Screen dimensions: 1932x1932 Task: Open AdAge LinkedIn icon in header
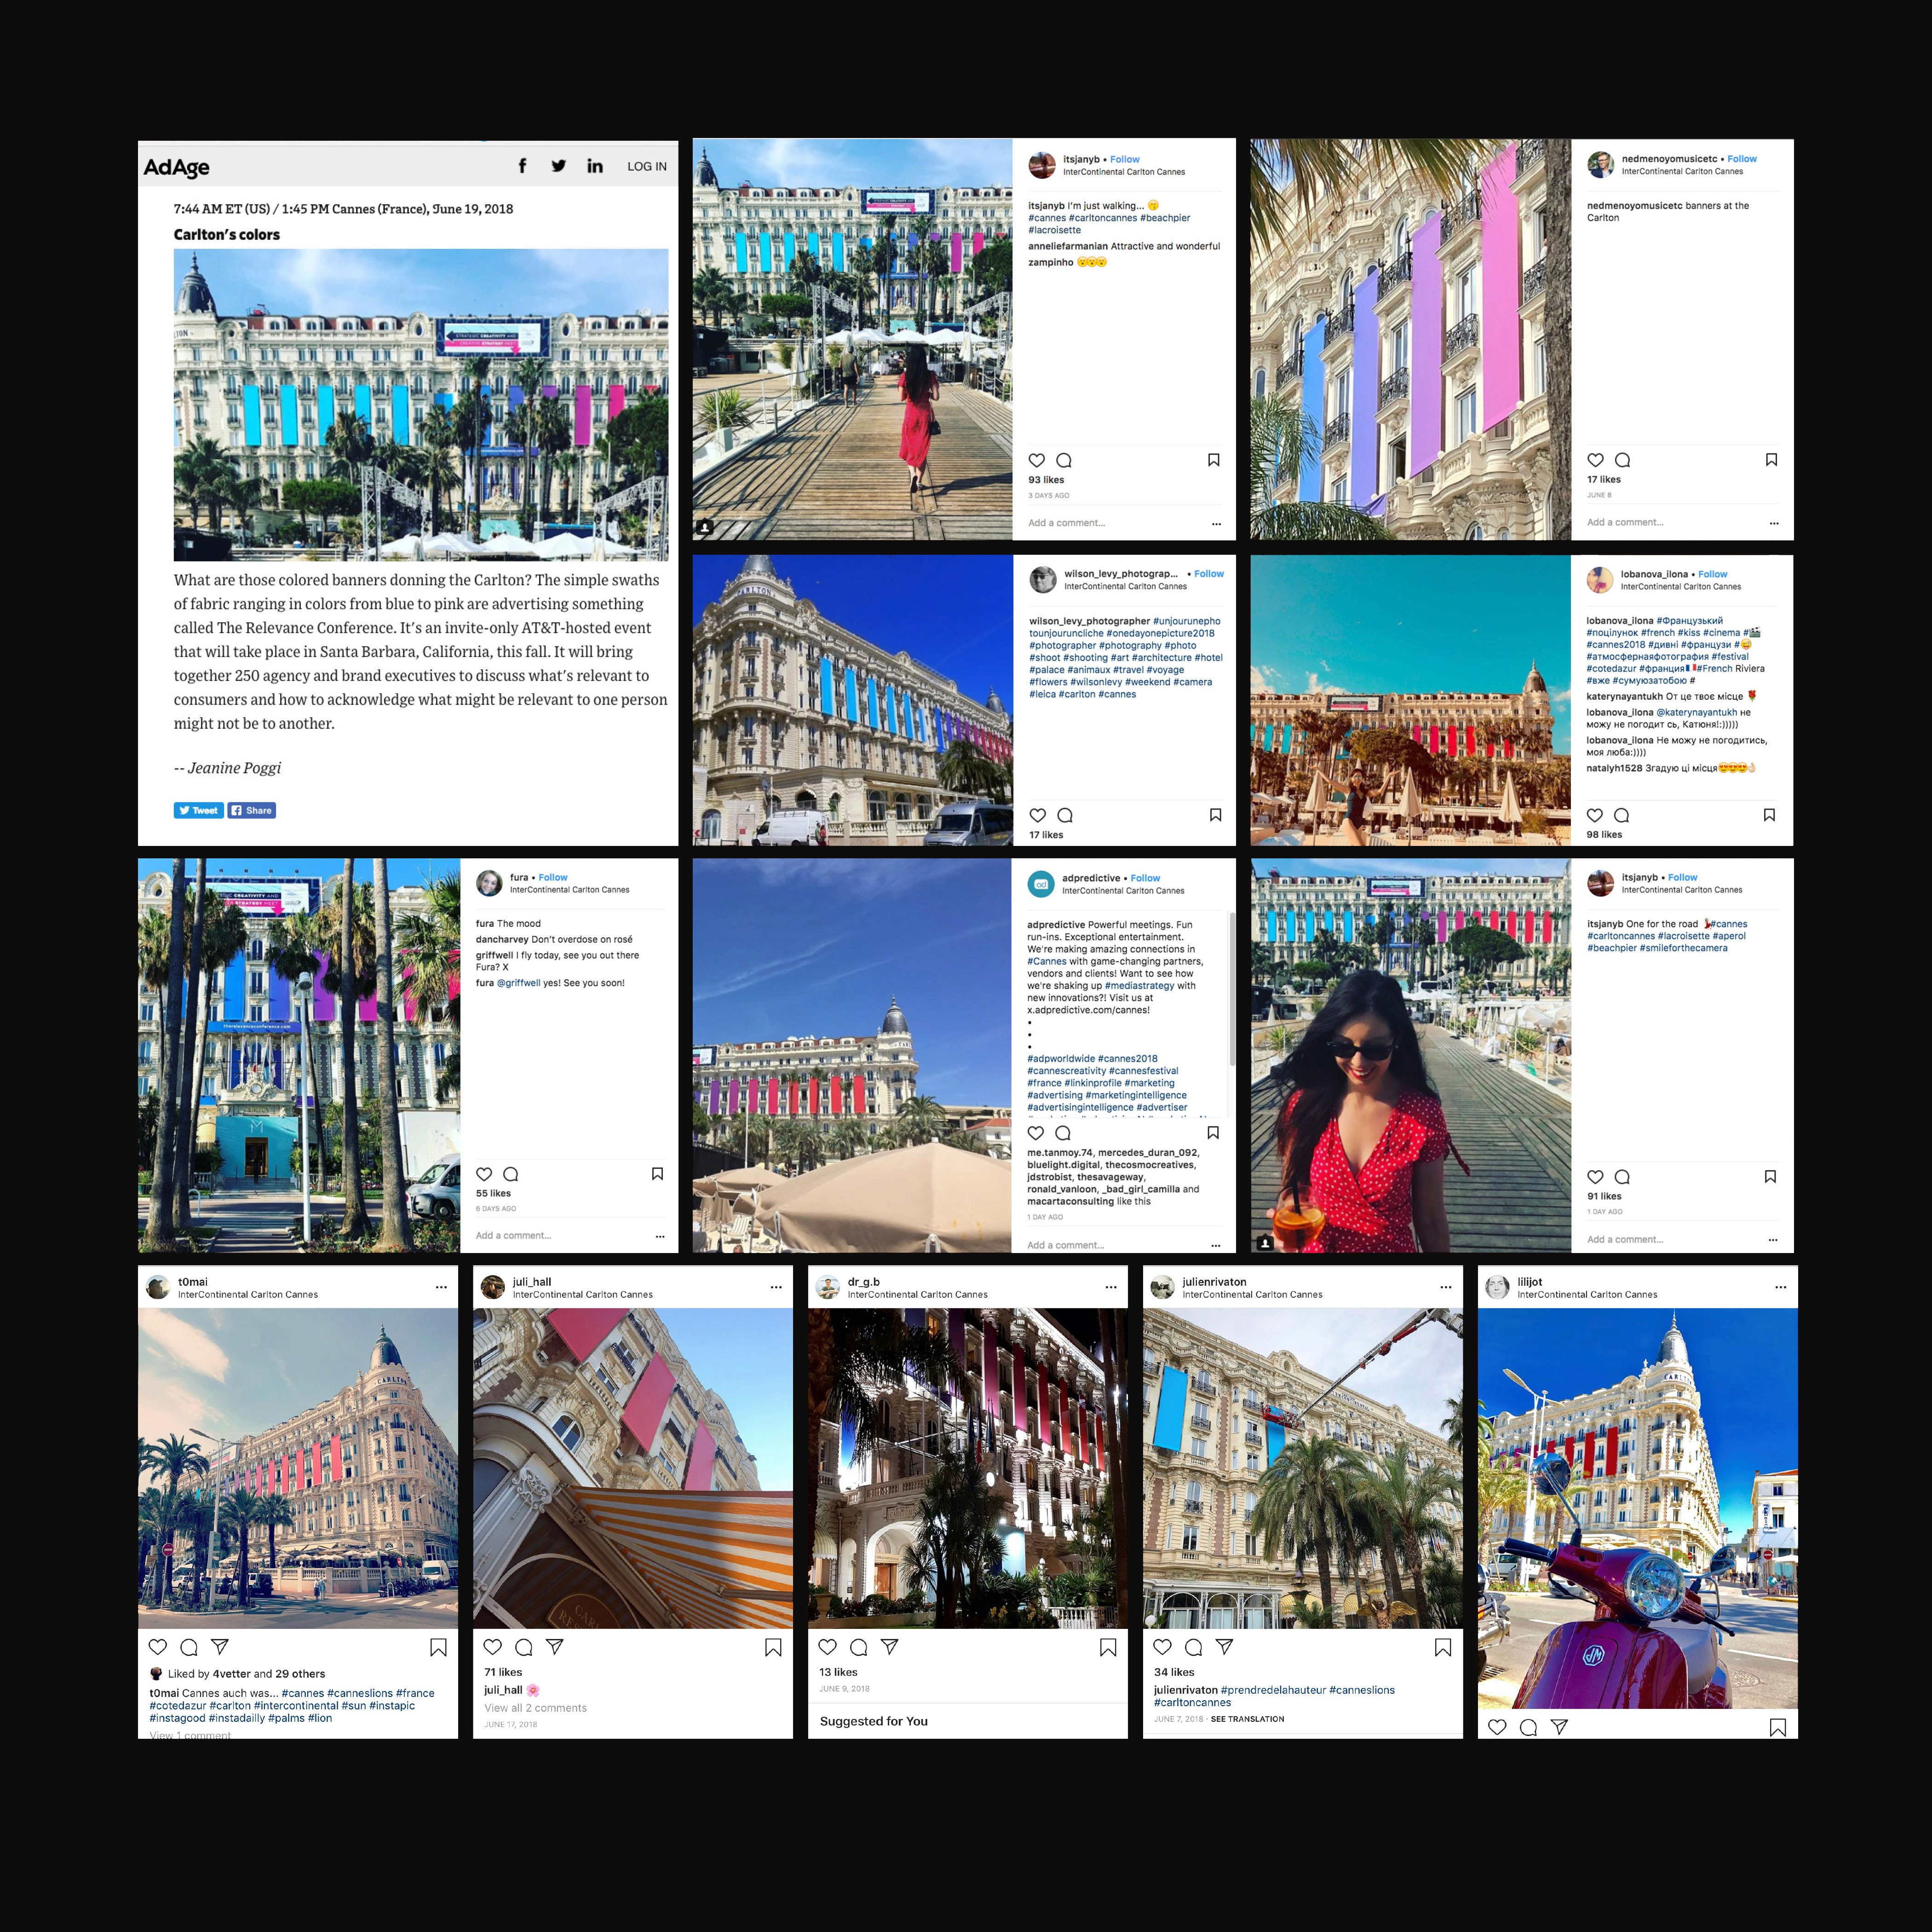point(595,166)
